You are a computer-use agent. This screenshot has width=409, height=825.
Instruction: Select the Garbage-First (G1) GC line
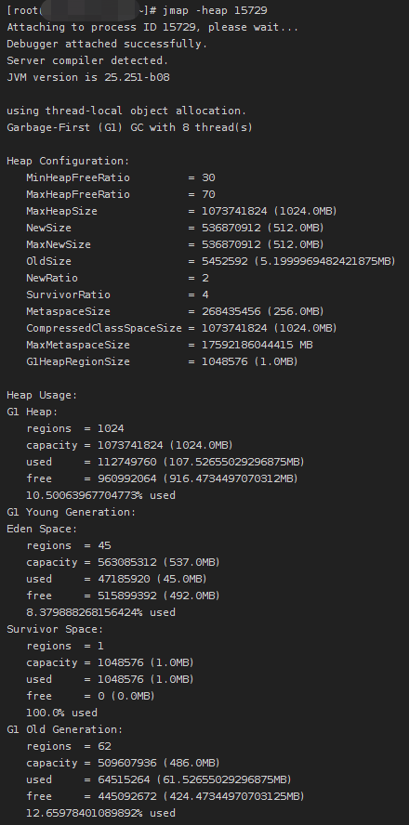[x=129, y=127]
